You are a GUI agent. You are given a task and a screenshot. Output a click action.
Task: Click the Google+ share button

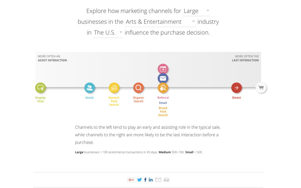click(x=131, y=179)
